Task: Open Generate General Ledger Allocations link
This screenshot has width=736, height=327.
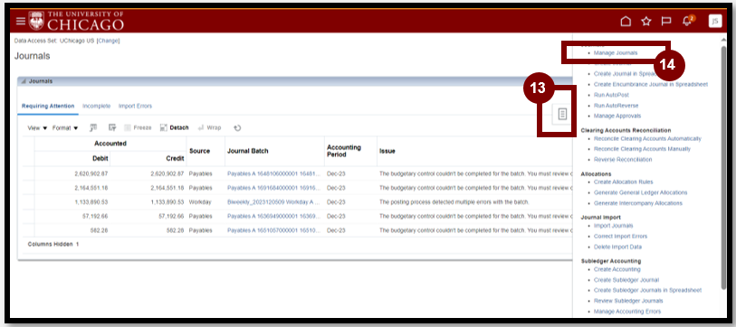Action: (x=640, y=192)
